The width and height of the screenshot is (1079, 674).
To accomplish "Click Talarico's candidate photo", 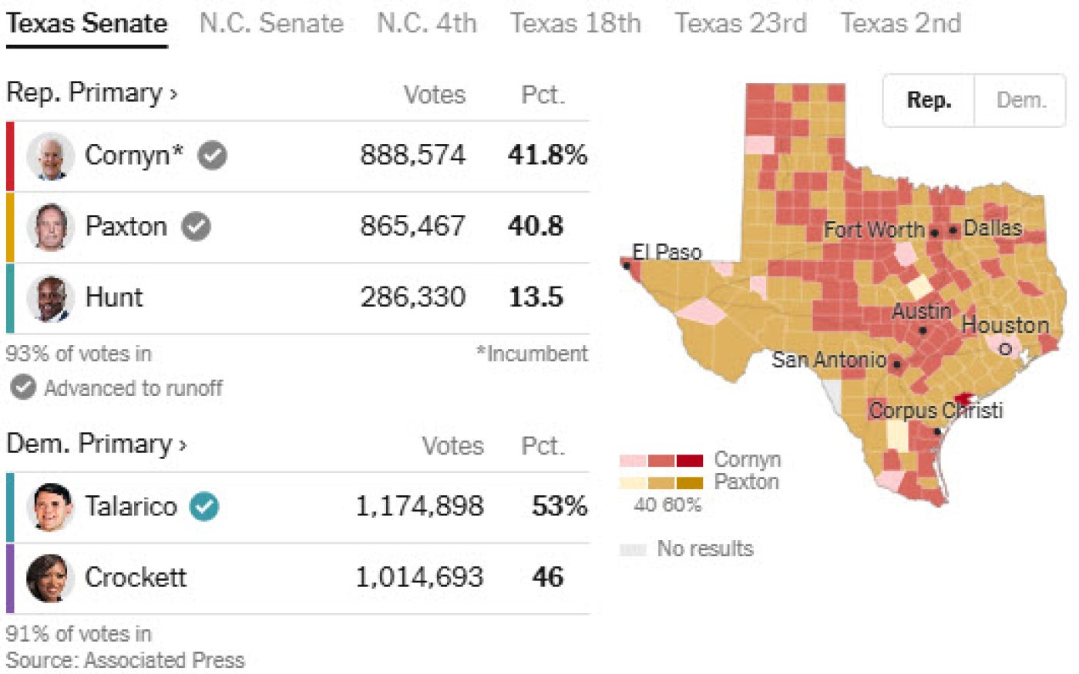I will pos(50,508).
